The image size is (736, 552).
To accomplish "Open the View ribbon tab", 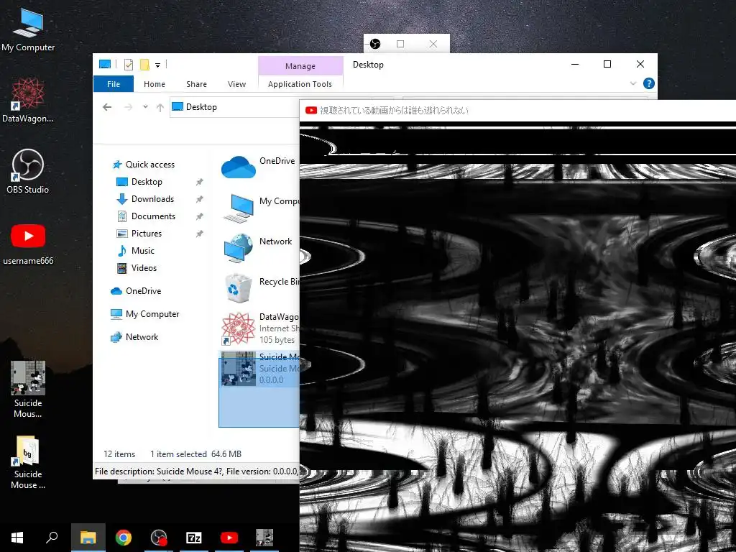I will click(236, 84).
